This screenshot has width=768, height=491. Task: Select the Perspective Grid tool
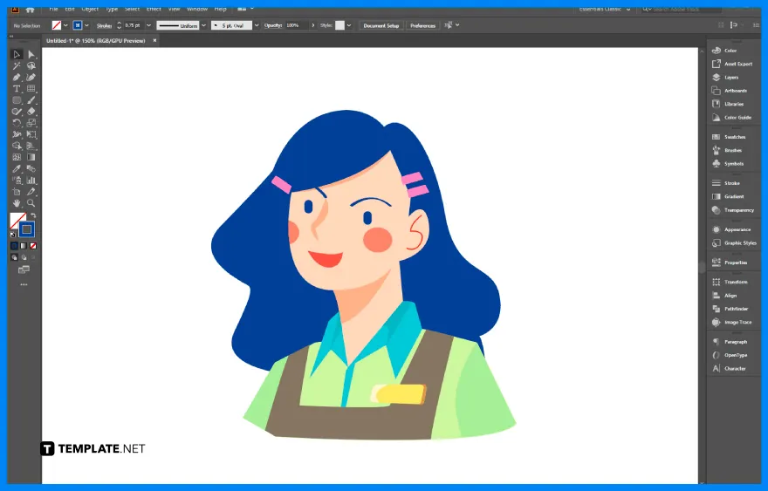pyautogui.click(x=31, y=146)
